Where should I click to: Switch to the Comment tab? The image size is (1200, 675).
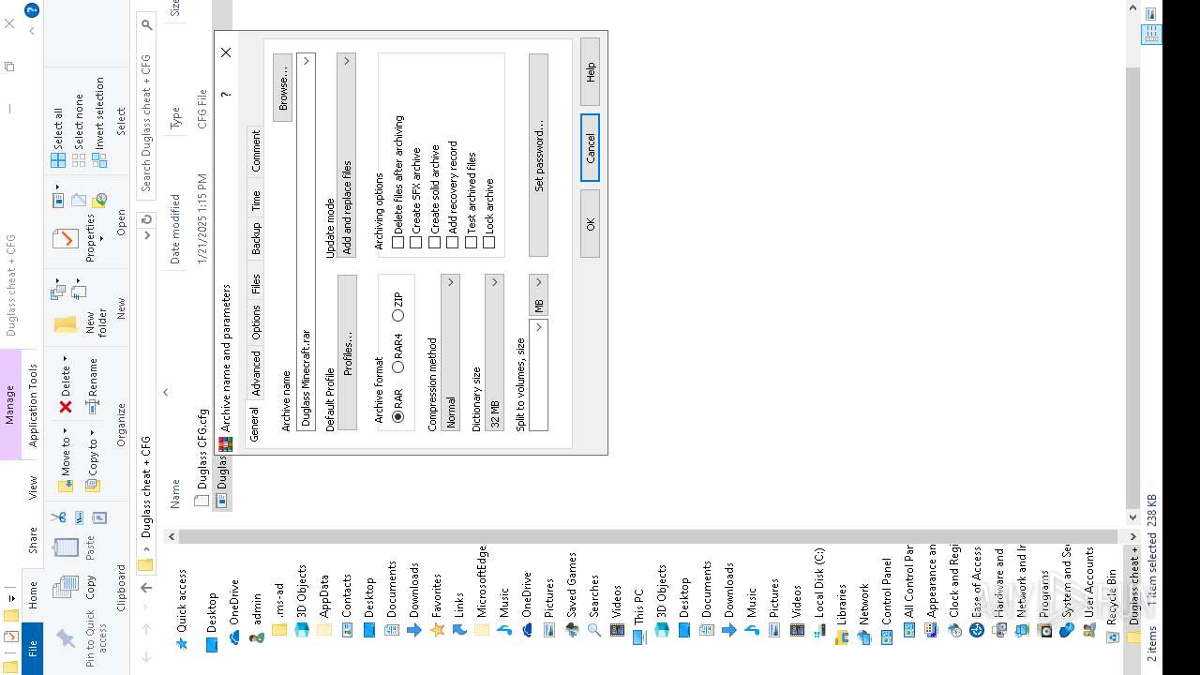click(x=256, y=151)
